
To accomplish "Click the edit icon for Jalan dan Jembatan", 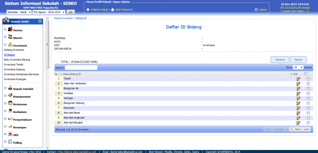I will tap(298, 84).
